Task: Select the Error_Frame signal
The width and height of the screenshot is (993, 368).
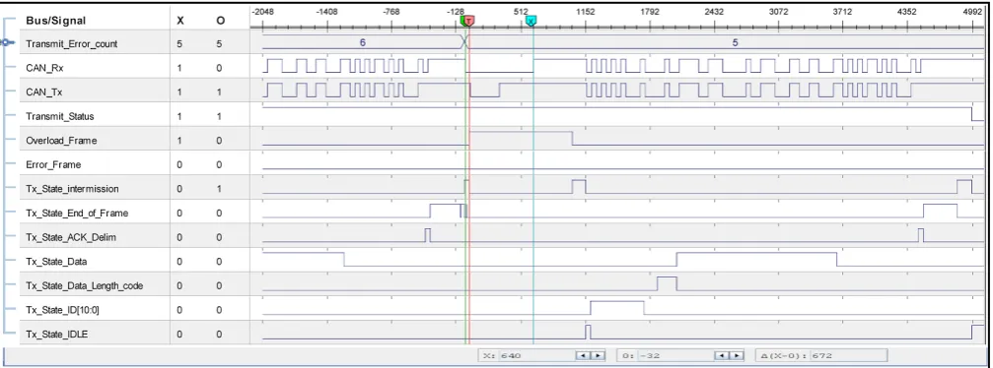Action: [53, 164]
